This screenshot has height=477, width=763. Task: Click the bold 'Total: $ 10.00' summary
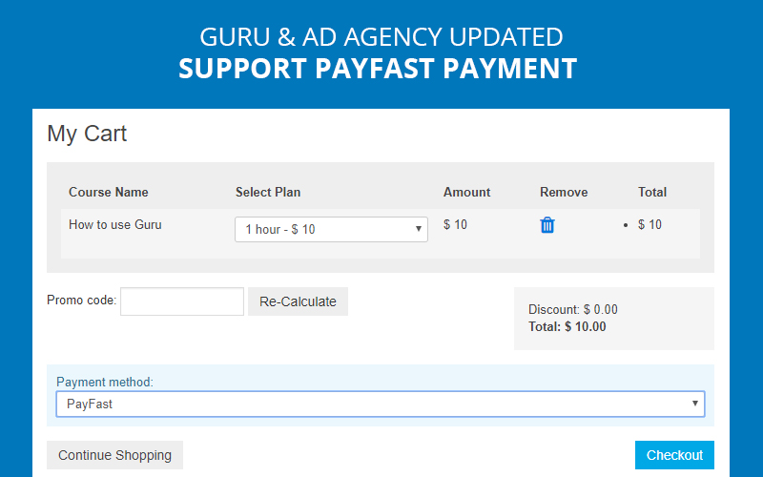(567, 326)
